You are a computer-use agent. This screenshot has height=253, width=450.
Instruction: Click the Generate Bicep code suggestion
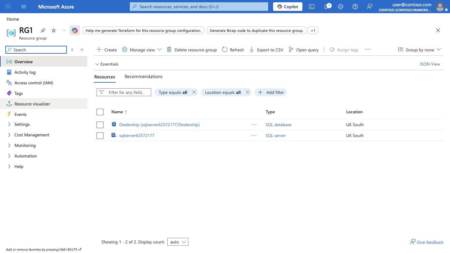tap(257, 30)
